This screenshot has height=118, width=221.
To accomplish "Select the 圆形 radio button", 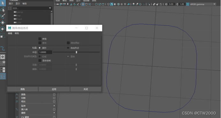I will coord(40,48).
